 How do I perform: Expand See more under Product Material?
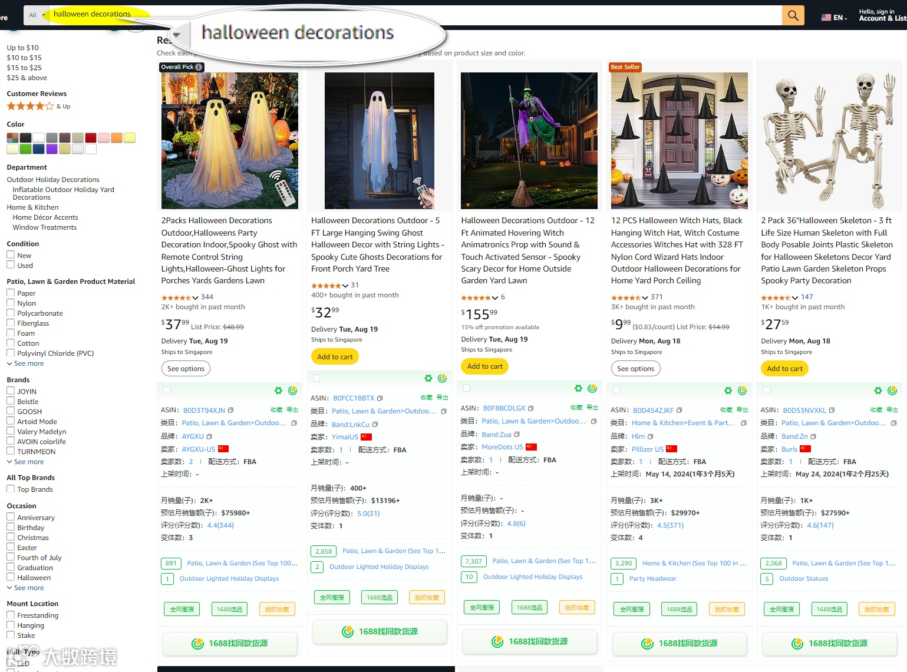point(25,363)
